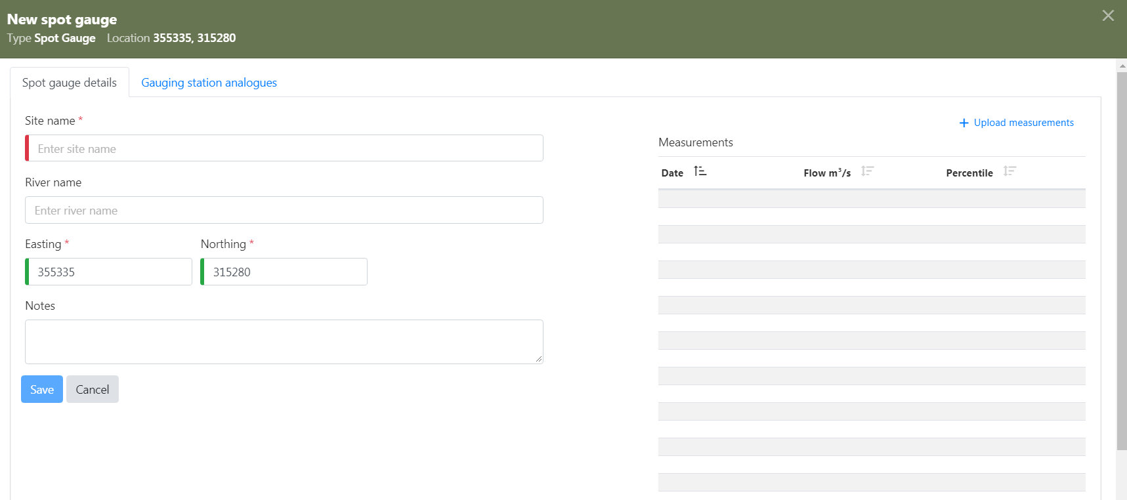1127x500 pixels.
Task: Click the Notes box resize handle
Action: (539, 359)
